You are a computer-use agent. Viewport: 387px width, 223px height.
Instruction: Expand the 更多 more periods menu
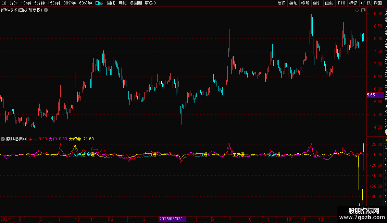pyautogui.click(x=151, y=3)
